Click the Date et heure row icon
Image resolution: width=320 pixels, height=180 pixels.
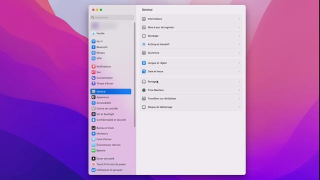144,71
